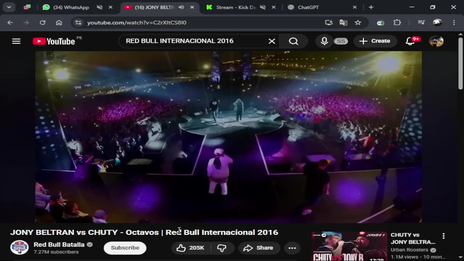This screenshot has width=464, height=261.
Task: Click the YouTube search box text
Action: coord(179,41)
